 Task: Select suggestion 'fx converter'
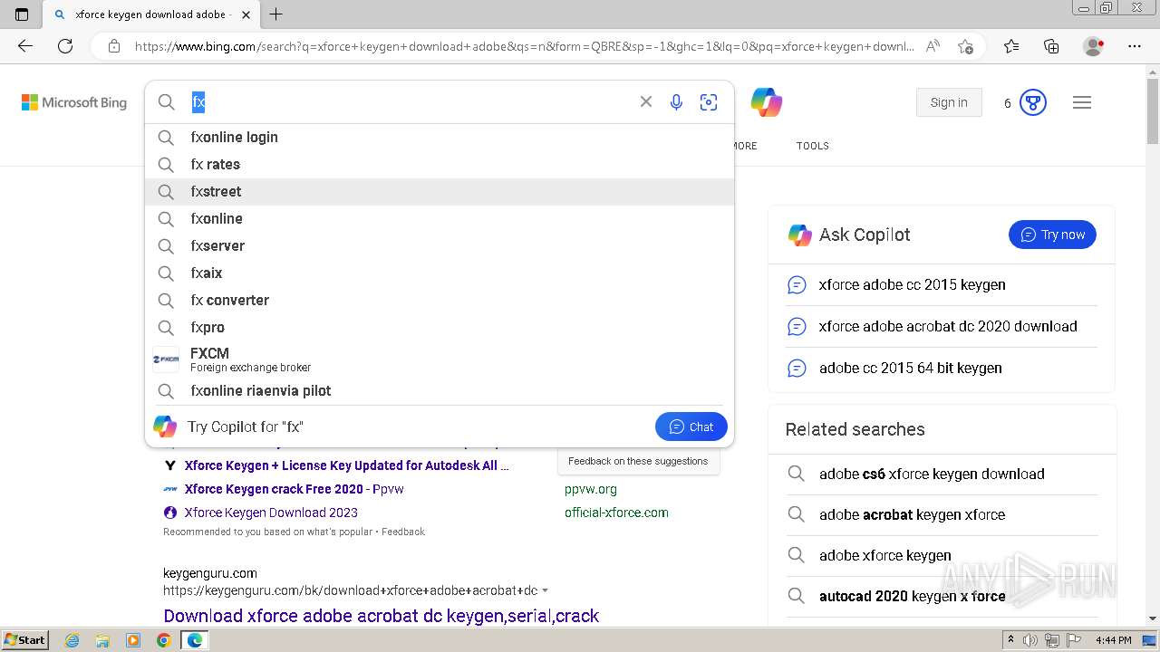[x=440, y=301]
